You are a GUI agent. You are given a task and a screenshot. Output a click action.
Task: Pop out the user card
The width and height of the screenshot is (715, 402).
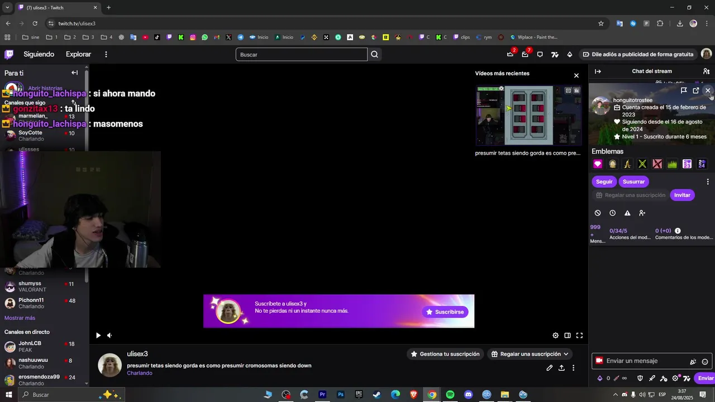click(696, 90)
